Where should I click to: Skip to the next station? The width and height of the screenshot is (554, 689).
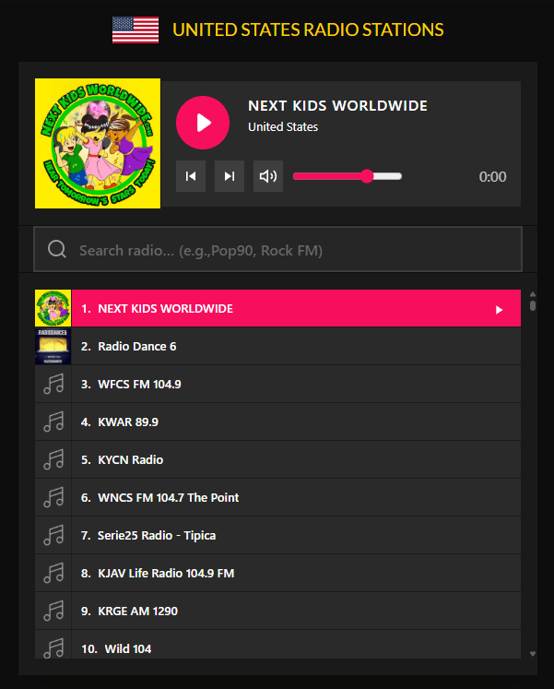[230, 176]
